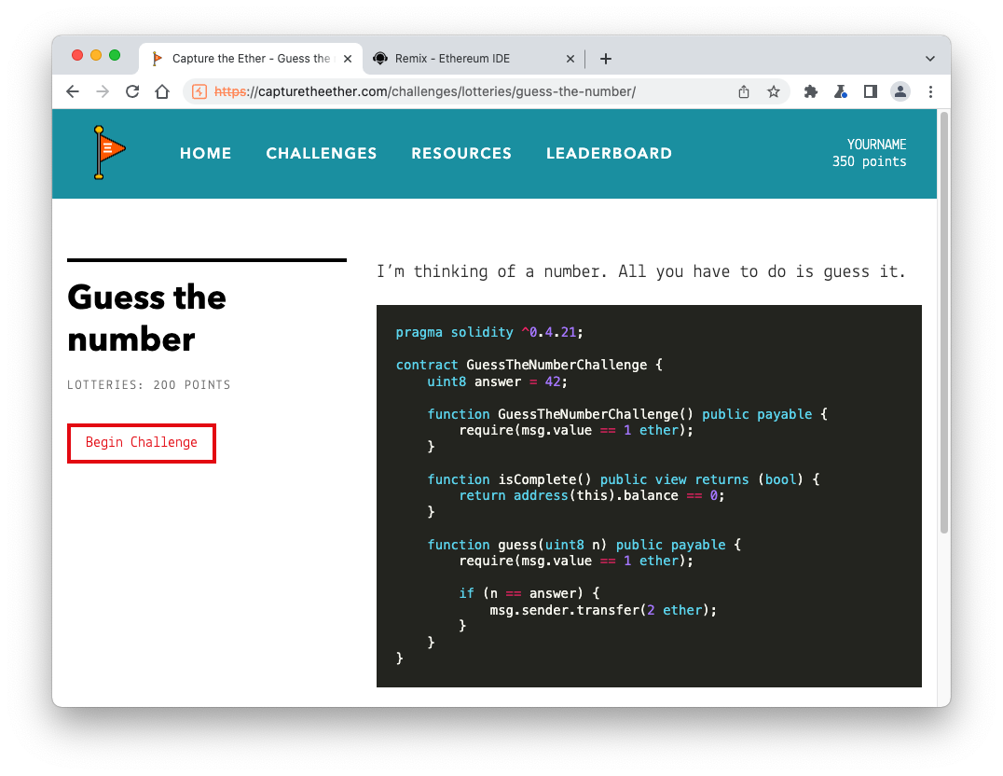Viewport: 1003px width, 776px height.
Task: Open the CHALLENGES navigation link
Action: (x=321, y=154)
